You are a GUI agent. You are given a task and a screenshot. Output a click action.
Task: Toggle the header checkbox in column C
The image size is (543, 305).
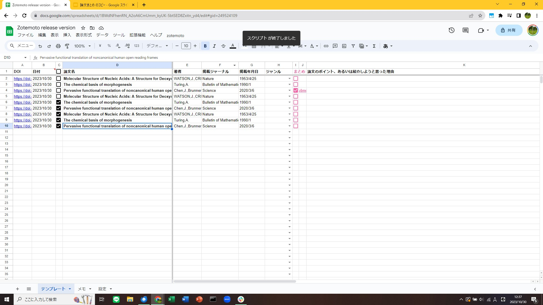(x=59, y=71)
